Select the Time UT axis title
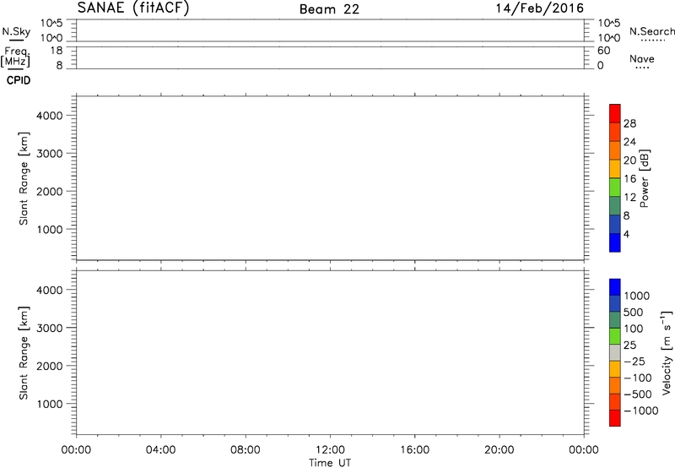Viewport: 675px width, 468px height. tap(330, 462)
